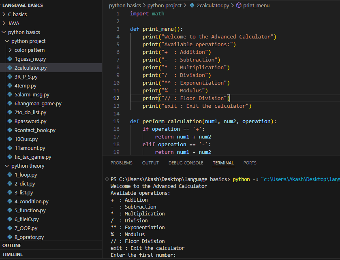Switch to the PORTS panel tab
The width and height of the screenshot is (340, 260).
coord(250,163)
